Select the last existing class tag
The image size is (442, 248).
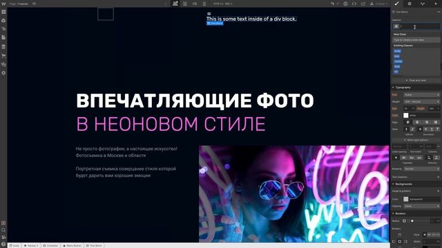pyautogui.click(x=396, y=72)
